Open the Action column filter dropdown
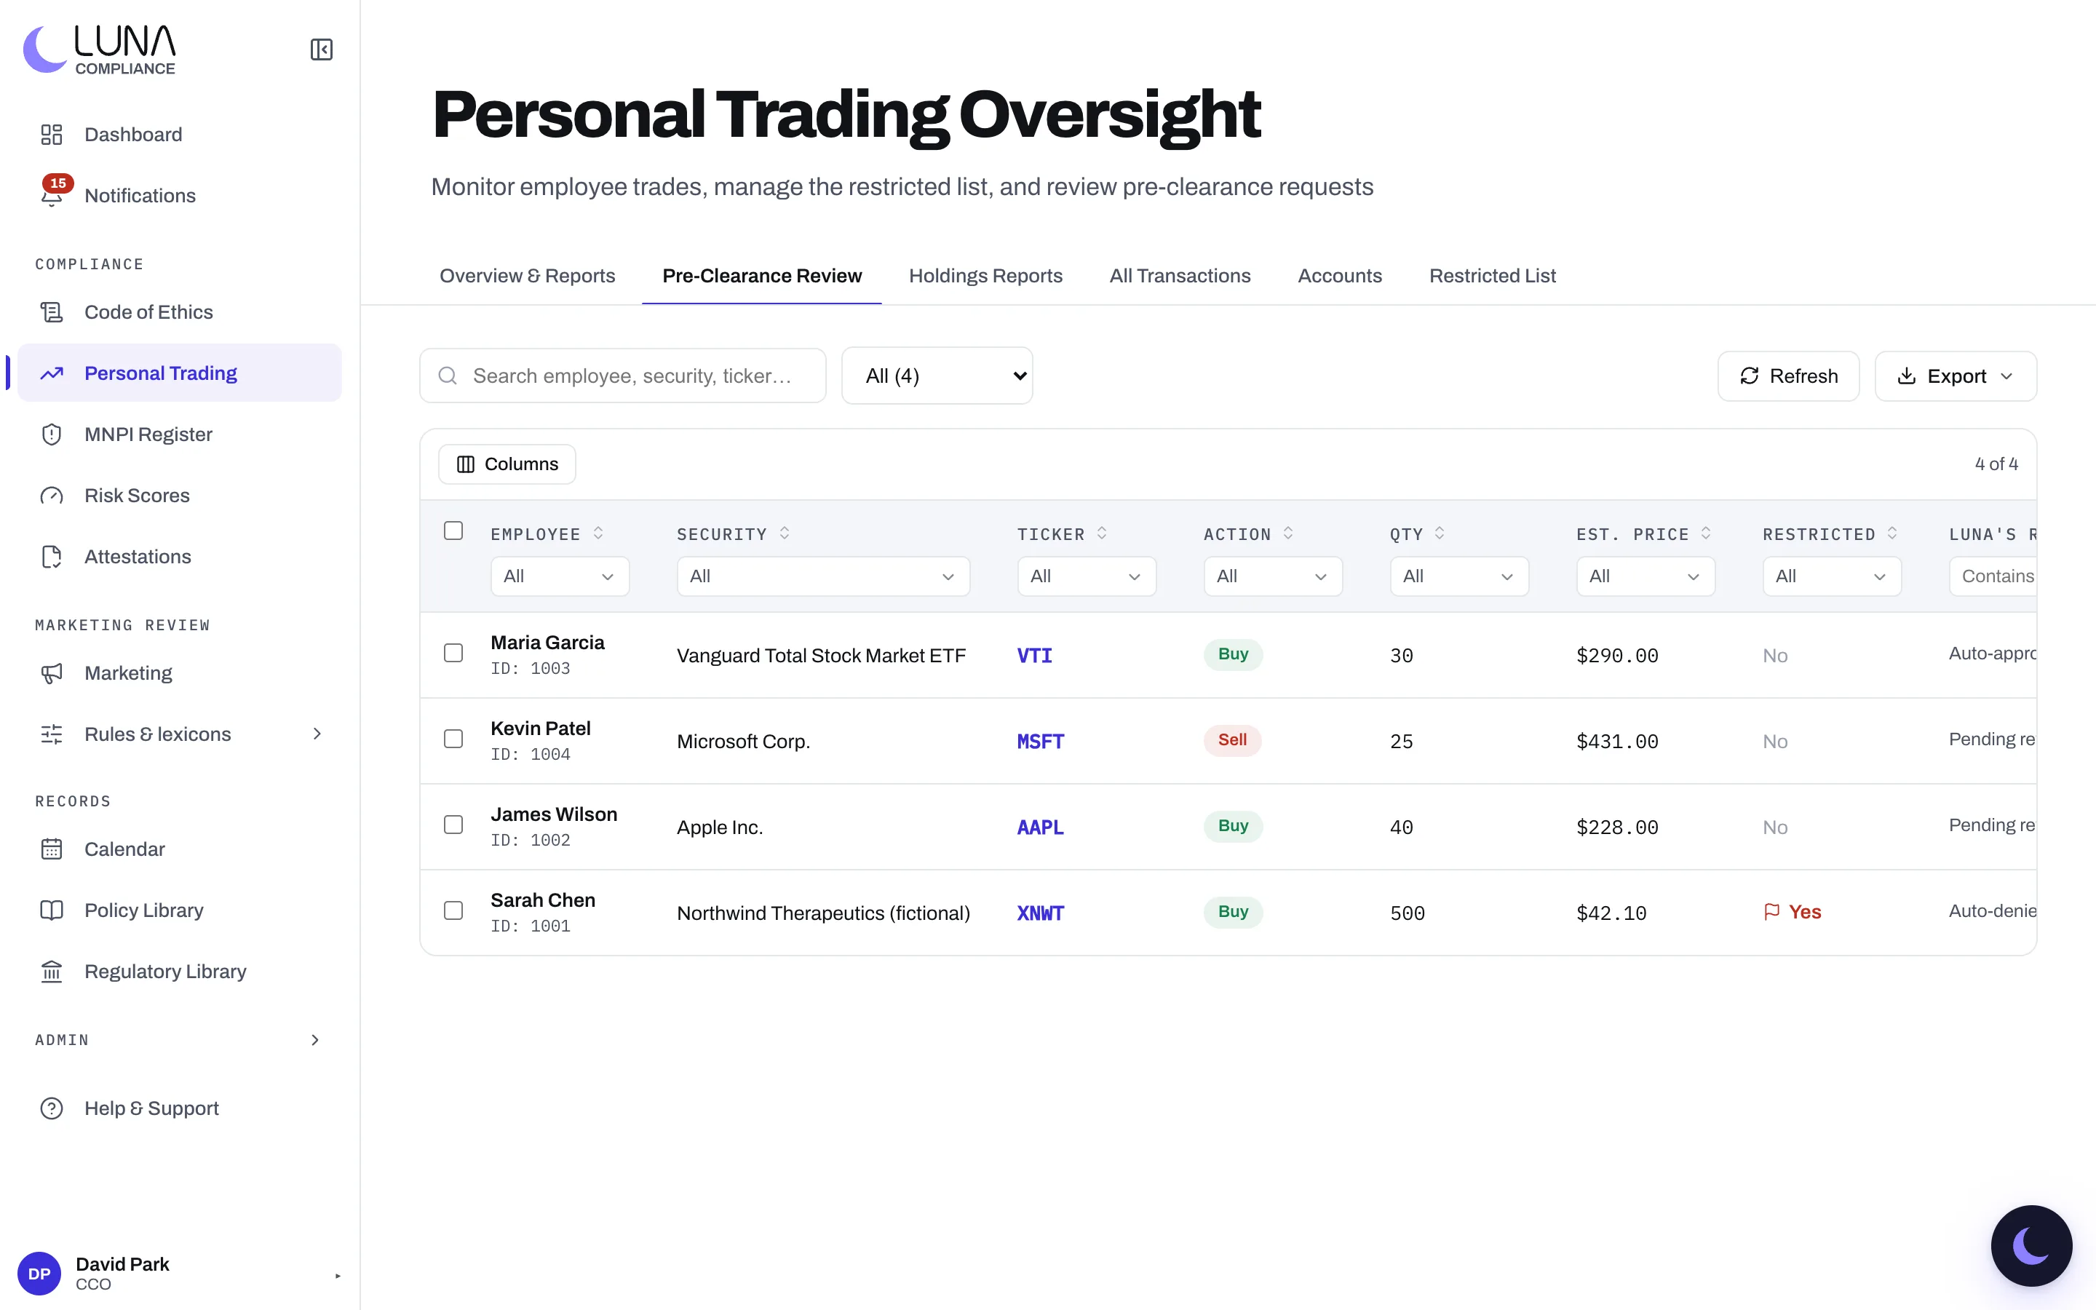 coord(1272,576)
